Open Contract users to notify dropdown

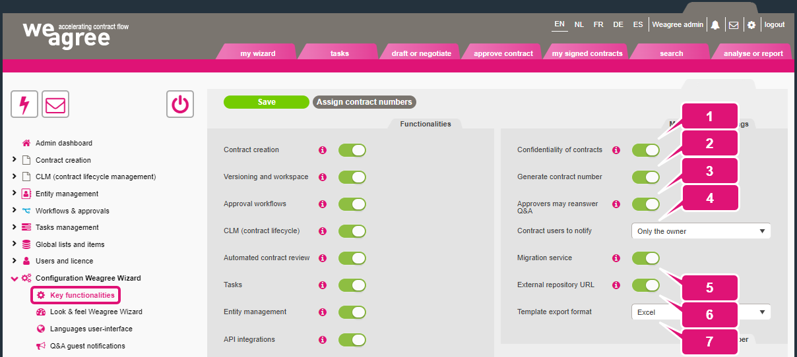(701, 231)
